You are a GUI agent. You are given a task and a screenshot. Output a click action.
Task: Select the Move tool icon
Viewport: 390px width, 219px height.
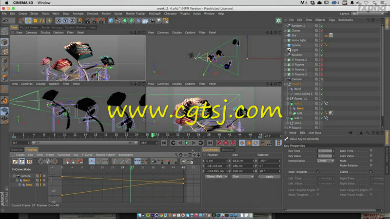(x=28, y=21)
